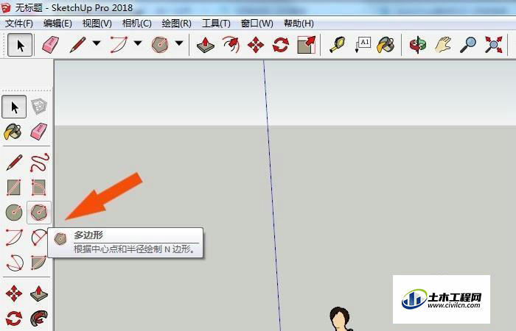Click the SketchUp logo in title bar

tap(6, 7)
